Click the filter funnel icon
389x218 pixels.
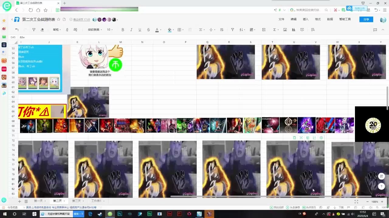(232, 30)
